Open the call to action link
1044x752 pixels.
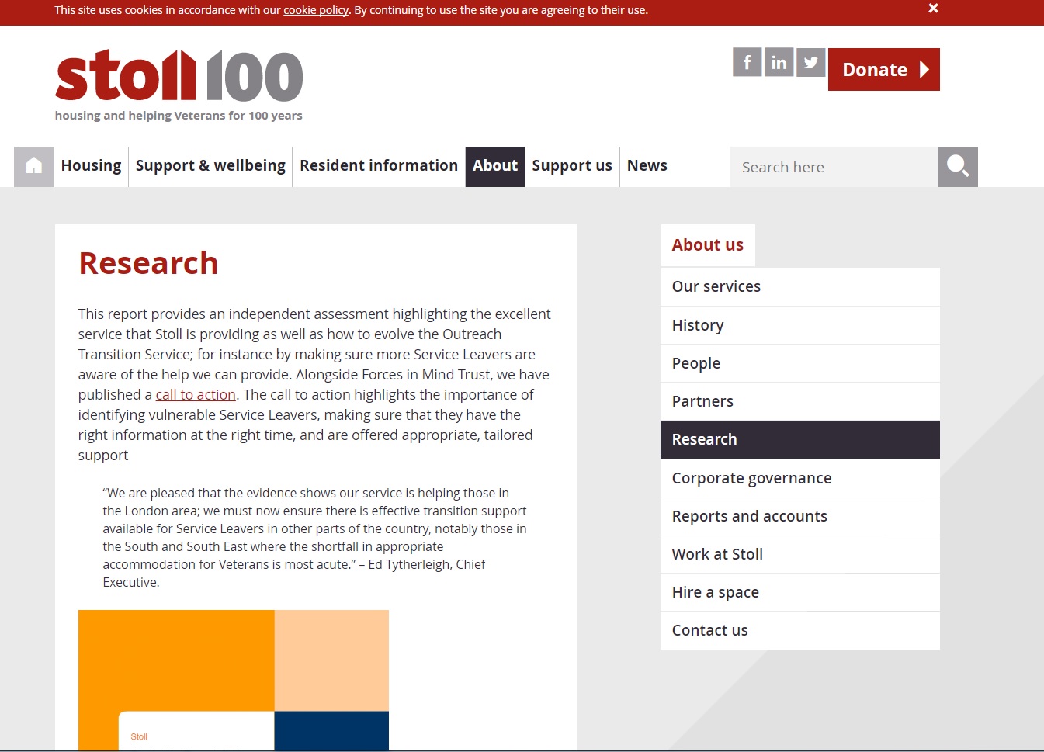click(196, 395)
